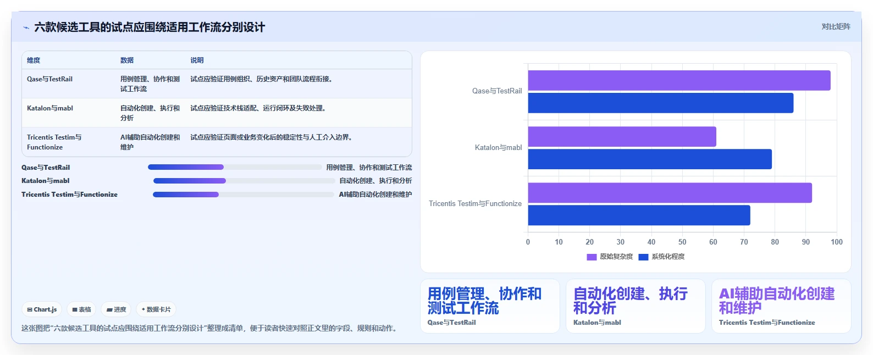This screenshot has width=873, height=355.
Task: Click chart axis label Katalon与mabl
Action: [499, 148]
